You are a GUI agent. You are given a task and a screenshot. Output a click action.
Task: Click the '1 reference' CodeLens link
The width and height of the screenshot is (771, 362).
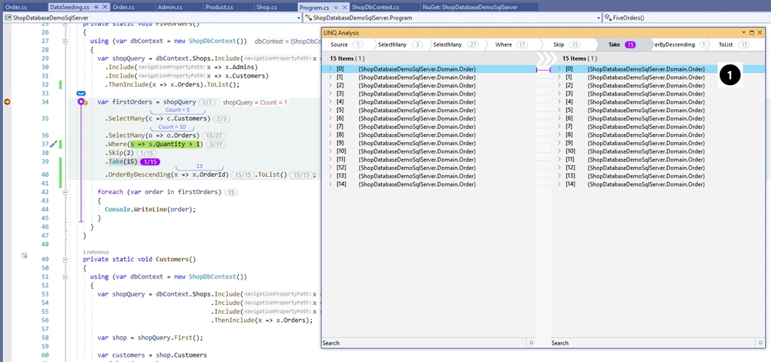(x=96, y=252)
